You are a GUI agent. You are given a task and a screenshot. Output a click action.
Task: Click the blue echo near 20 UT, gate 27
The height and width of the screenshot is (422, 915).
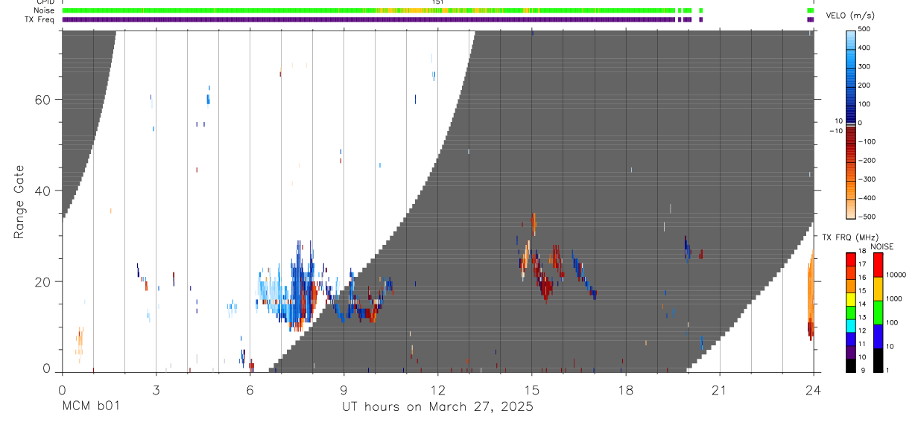pyautogui.click(x=687, y=249)
